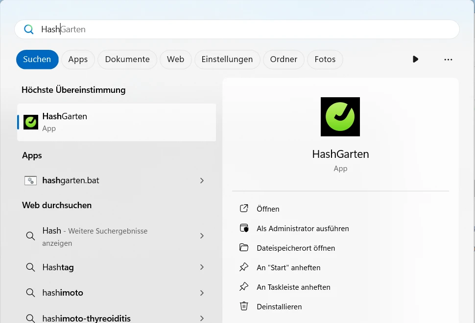
Task: Click the Web durchsuchen heading
Action: point(57,205)
